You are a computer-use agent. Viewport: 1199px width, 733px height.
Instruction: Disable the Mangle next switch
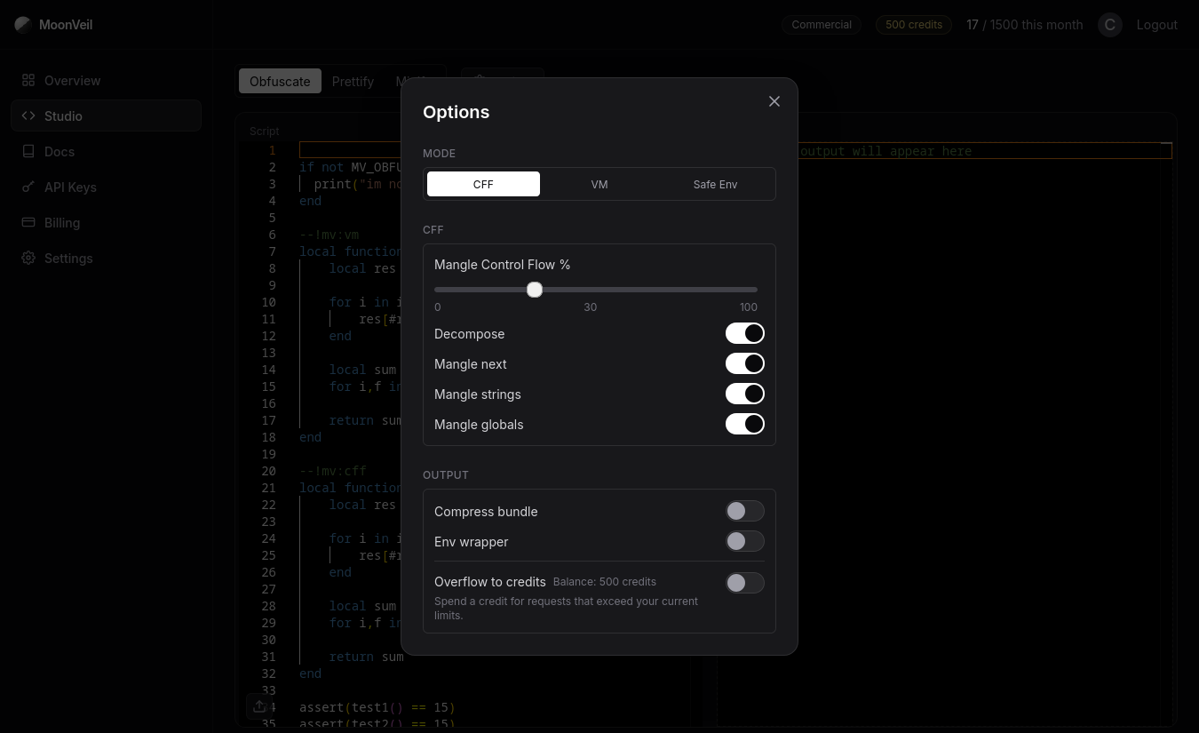pyautogui.click(x=745, y=363)
